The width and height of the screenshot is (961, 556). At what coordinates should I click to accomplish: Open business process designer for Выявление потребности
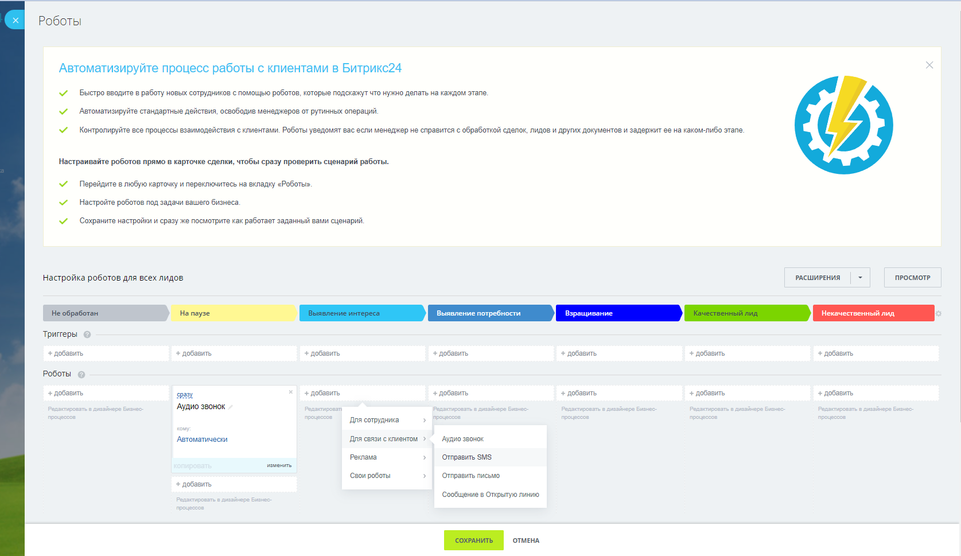point(481,413)
